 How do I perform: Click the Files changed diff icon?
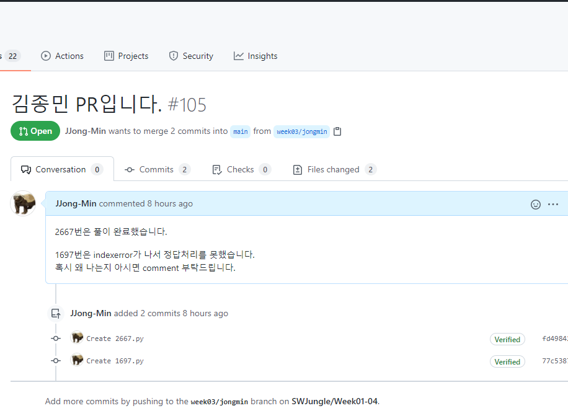pyautogui.click(x=298, y=169)
